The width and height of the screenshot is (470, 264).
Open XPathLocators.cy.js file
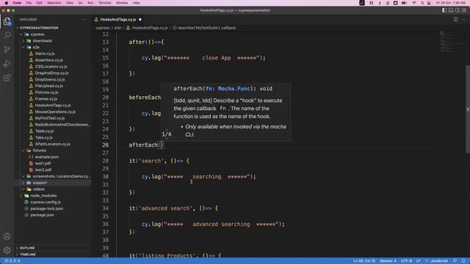pyautogui.click(x=53, y=144)
